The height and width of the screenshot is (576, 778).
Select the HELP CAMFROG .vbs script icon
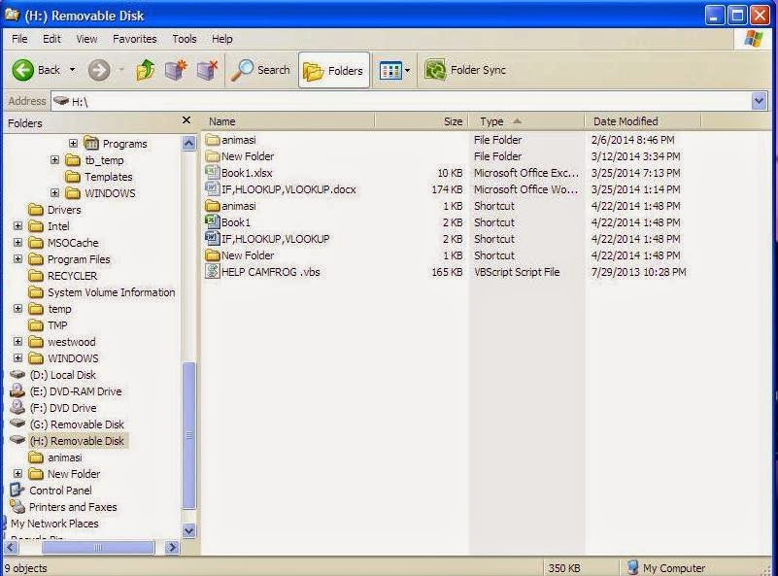pos(213,272)
